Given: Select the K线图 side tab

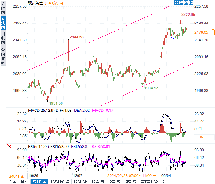Looking at the screenshot, I should pyautogui.click(x=3, y=23).
